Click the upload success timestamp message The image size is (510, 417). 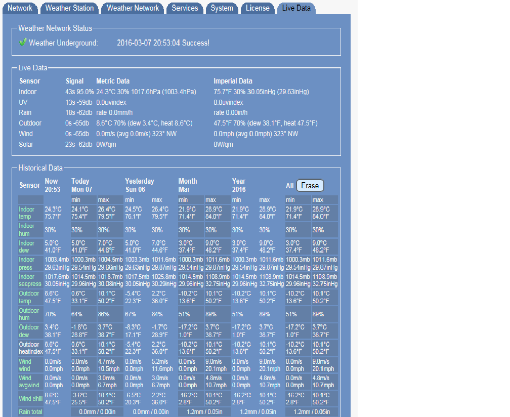click(163, 43)
